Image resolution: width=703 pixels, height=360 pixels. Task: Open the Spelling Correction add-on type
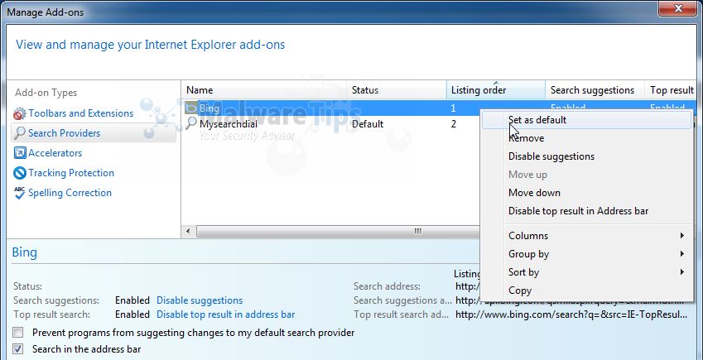[70, 193]
